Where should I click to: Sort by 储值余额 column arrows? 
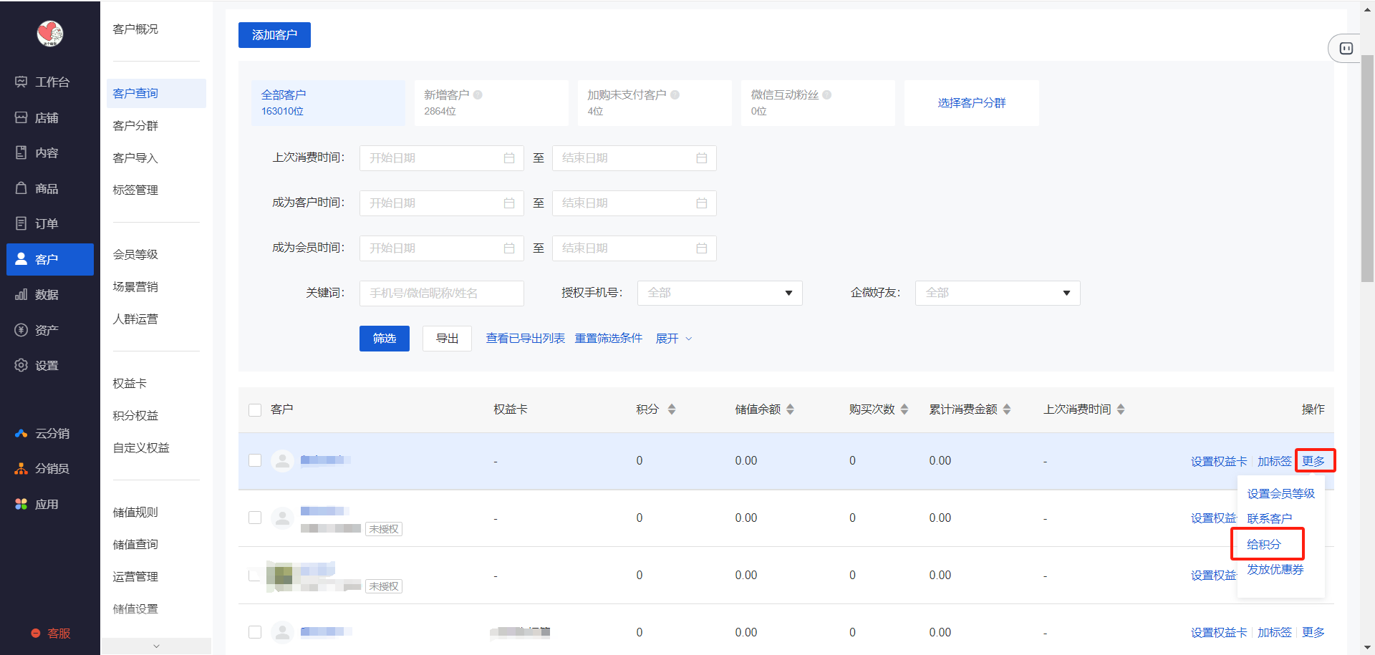(791, 409)
